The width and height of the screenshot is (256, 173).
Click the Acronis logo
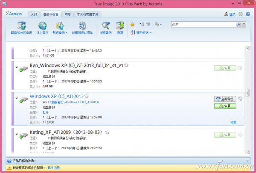tap(14, 13)
